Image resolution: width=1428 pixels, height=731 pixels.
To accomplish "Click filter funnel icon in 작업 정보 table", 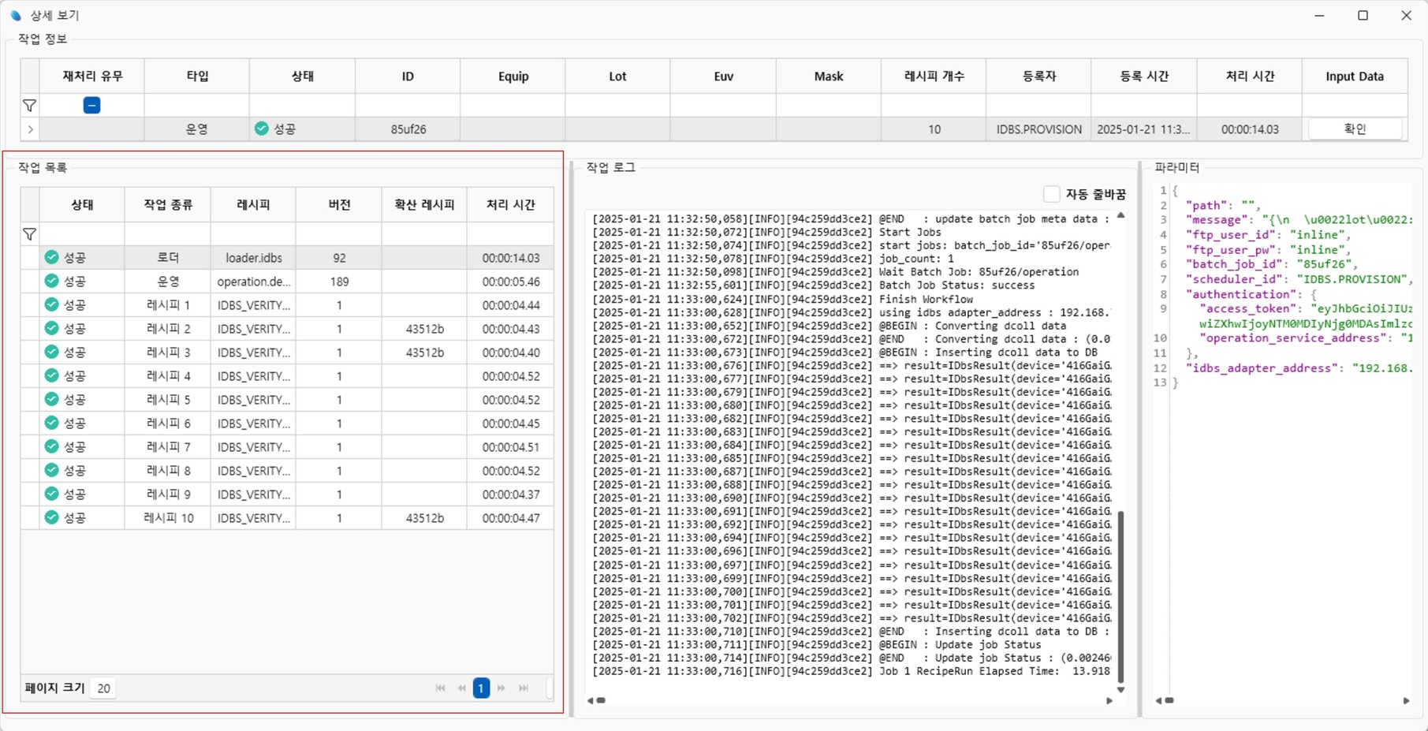I will (29, 106).
